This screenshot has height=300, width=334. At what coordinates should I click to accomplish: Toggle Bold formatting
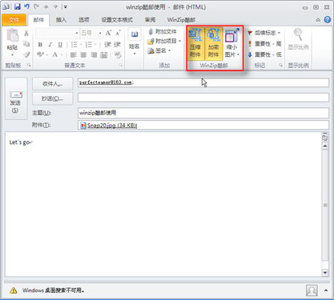[x=40, y=45]
